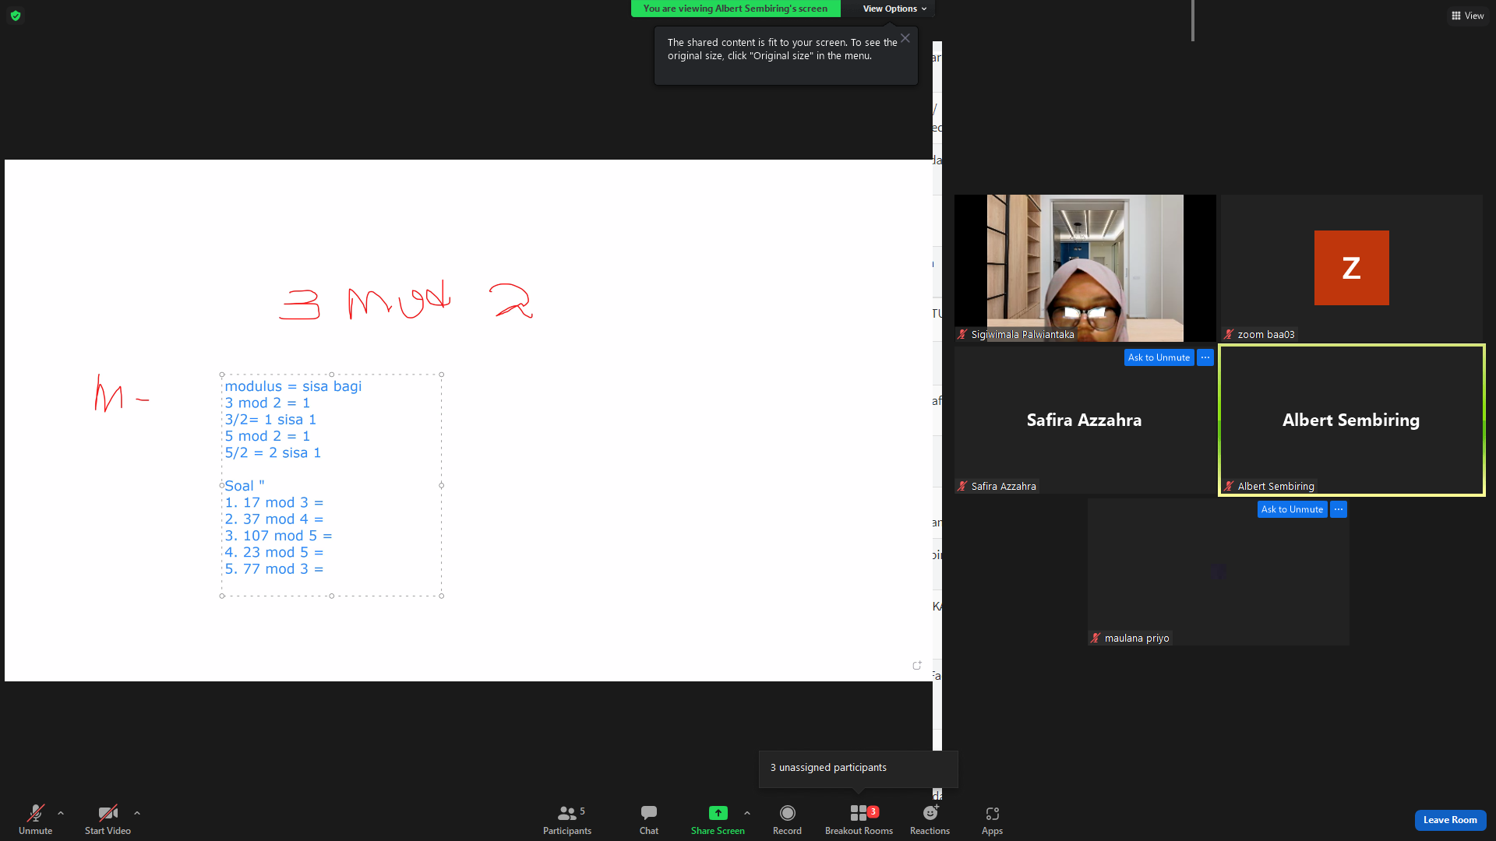The image size is (1496, 841).
Task: Click the whiteboard rotate icon at bottom right
Action: tap(917, 665)
